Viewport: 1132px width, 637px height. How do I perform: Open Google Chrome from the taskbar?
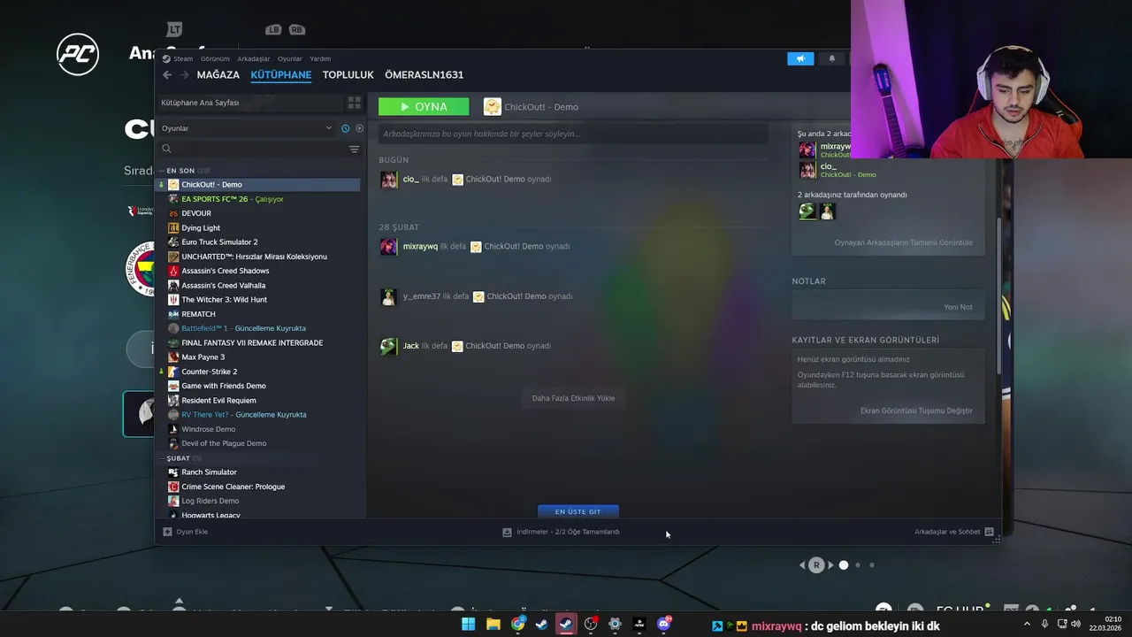517,624
